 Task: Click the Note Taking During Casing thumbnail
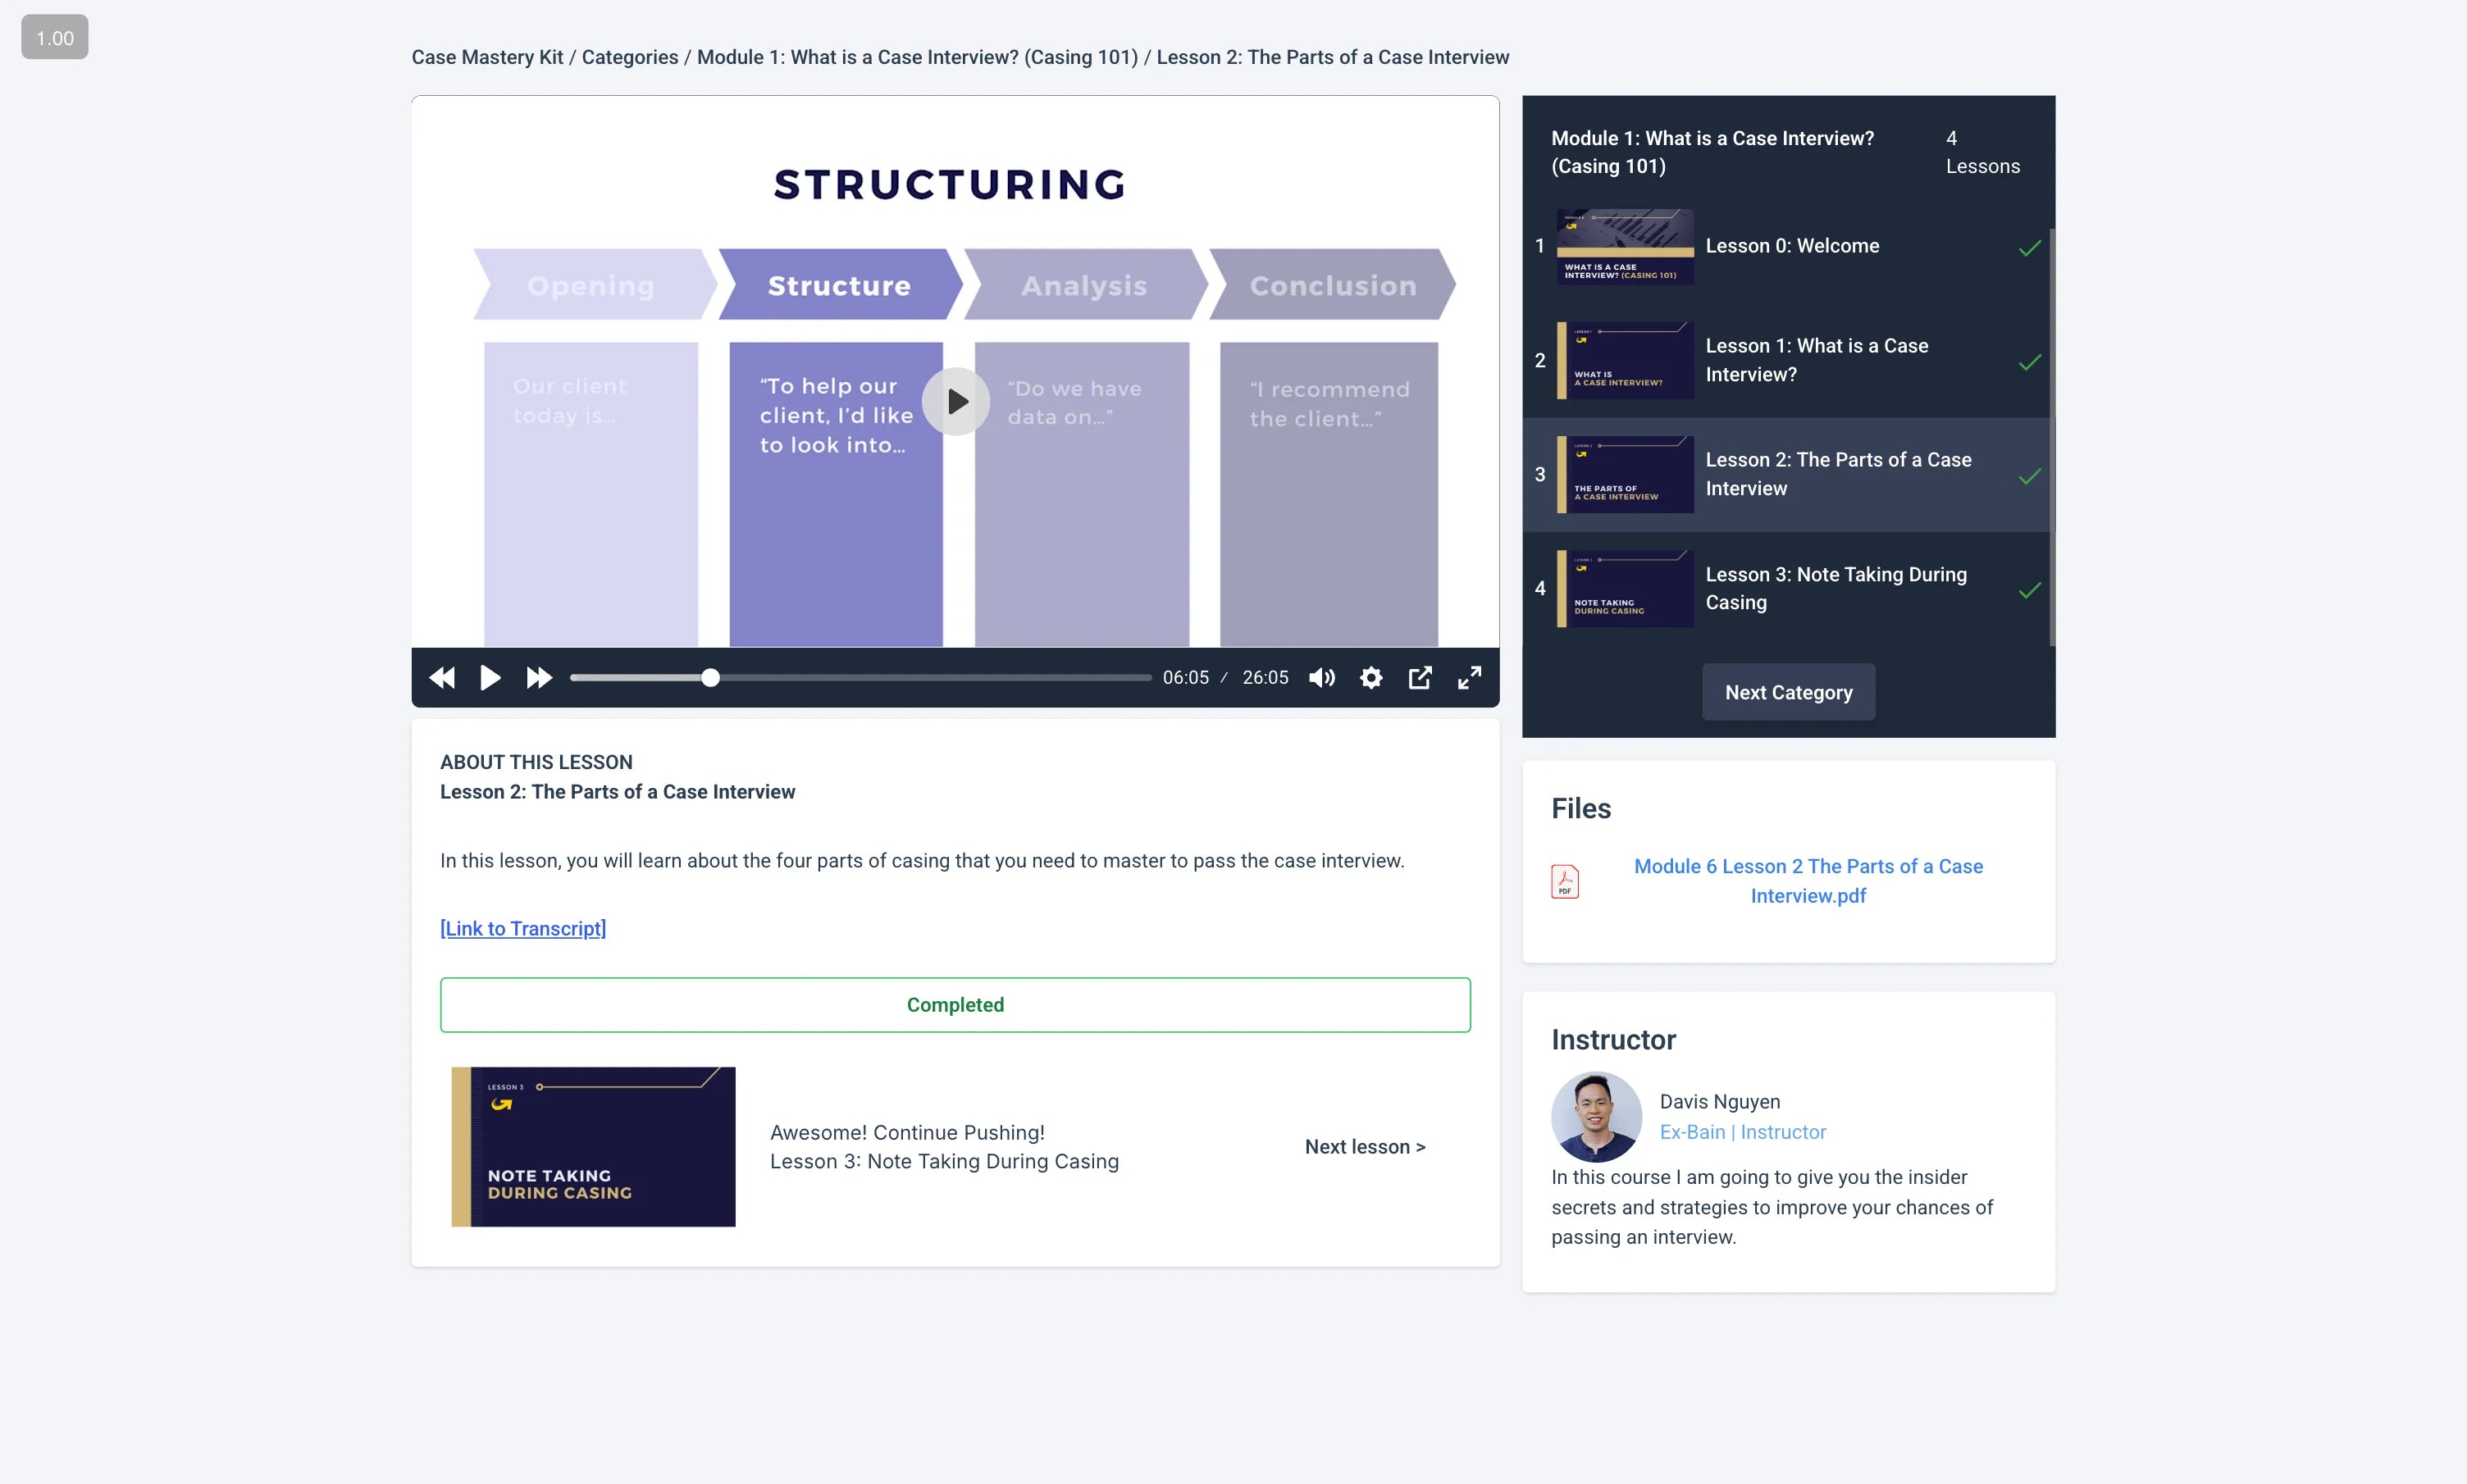point(593,1147)
